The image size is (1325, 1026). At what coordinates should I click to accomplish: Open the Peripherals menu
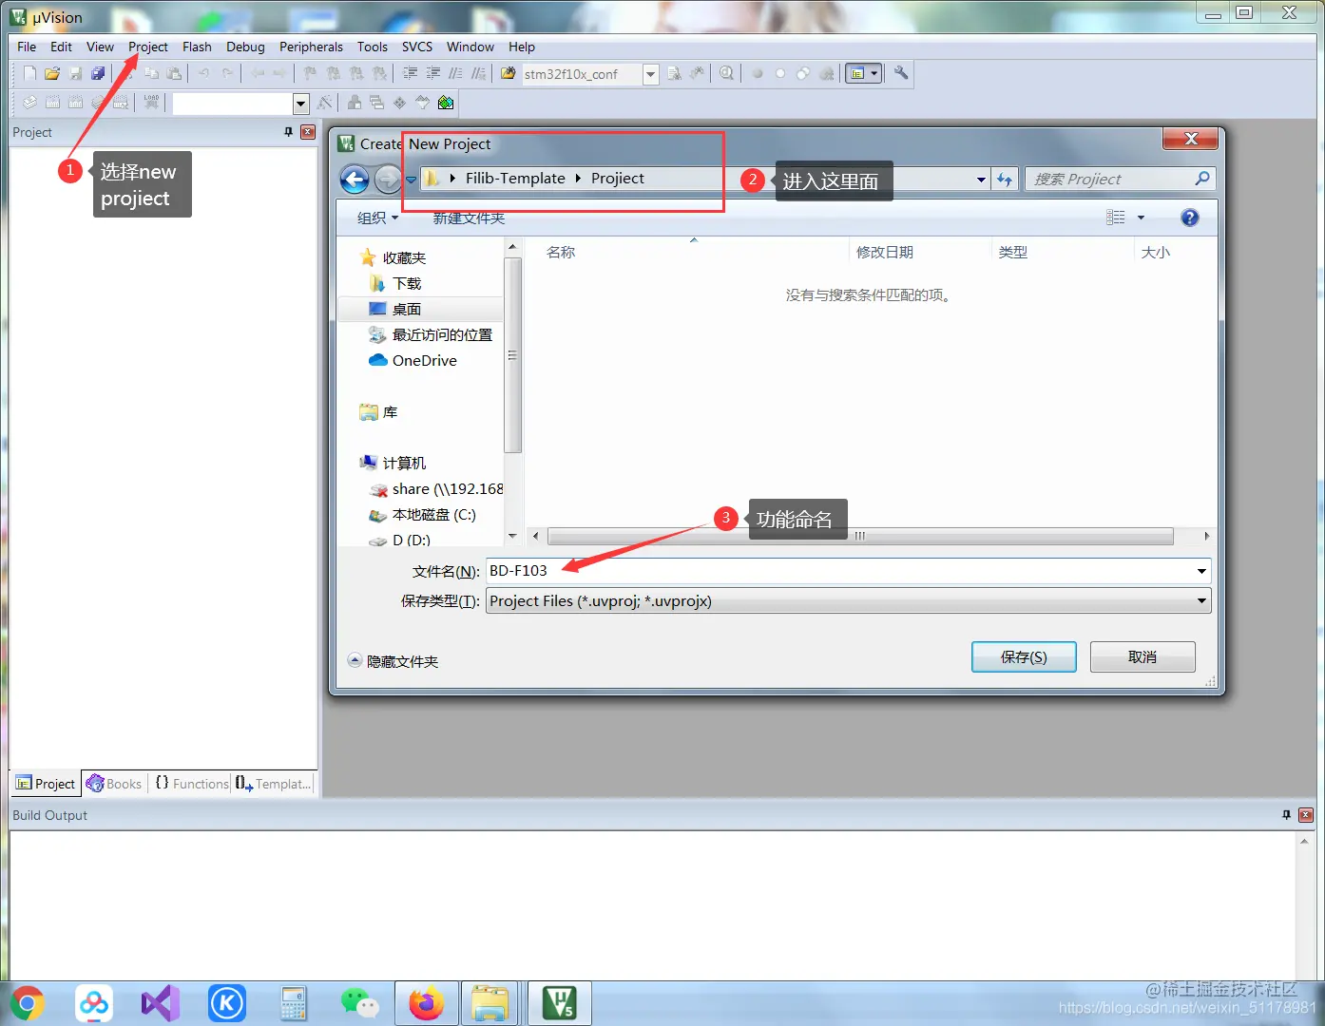[311, 47]
